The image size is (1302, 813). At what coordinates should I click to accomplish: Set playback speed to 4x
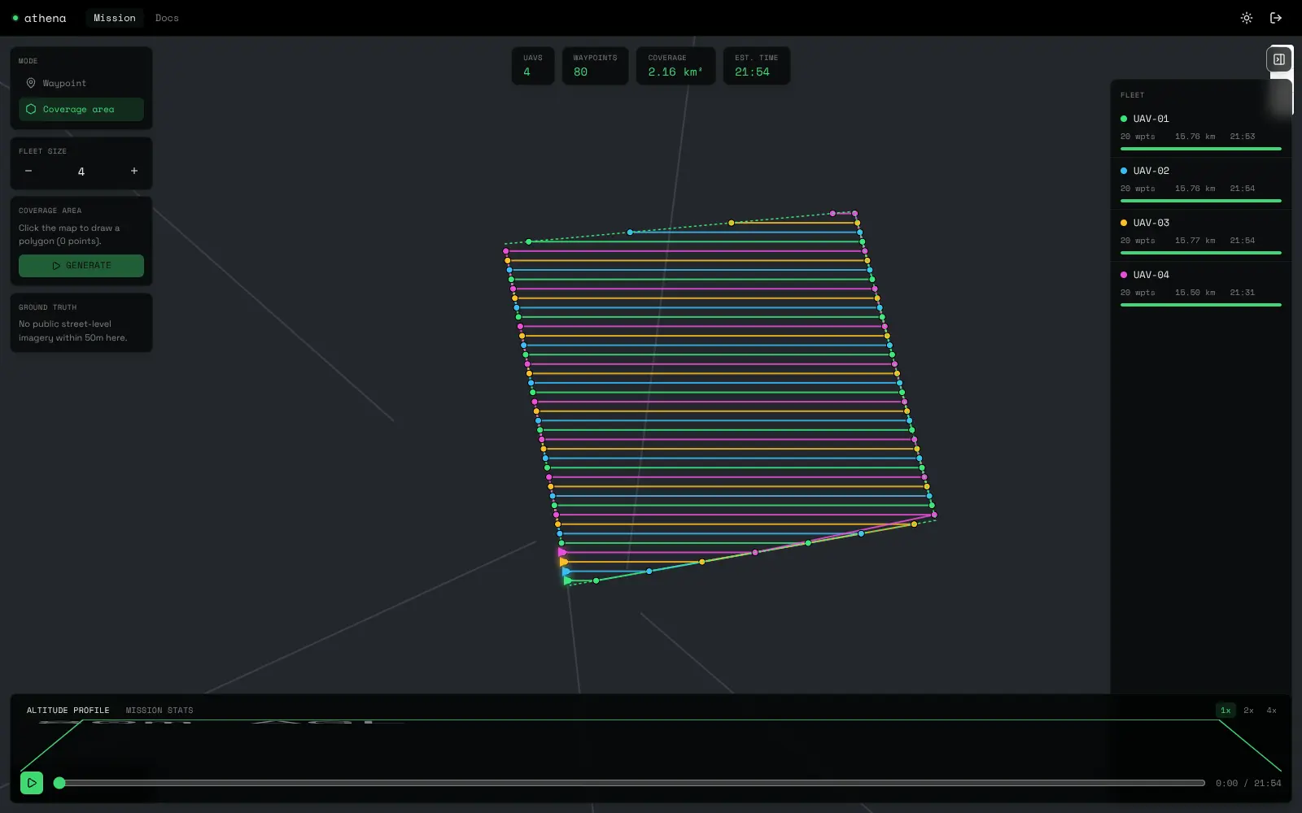click(1271, 711)
